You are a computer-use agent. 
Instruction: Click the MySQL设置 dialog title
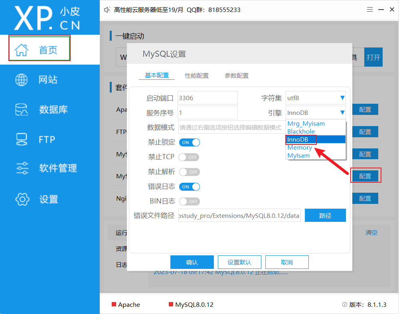click(x=164, y=54)
